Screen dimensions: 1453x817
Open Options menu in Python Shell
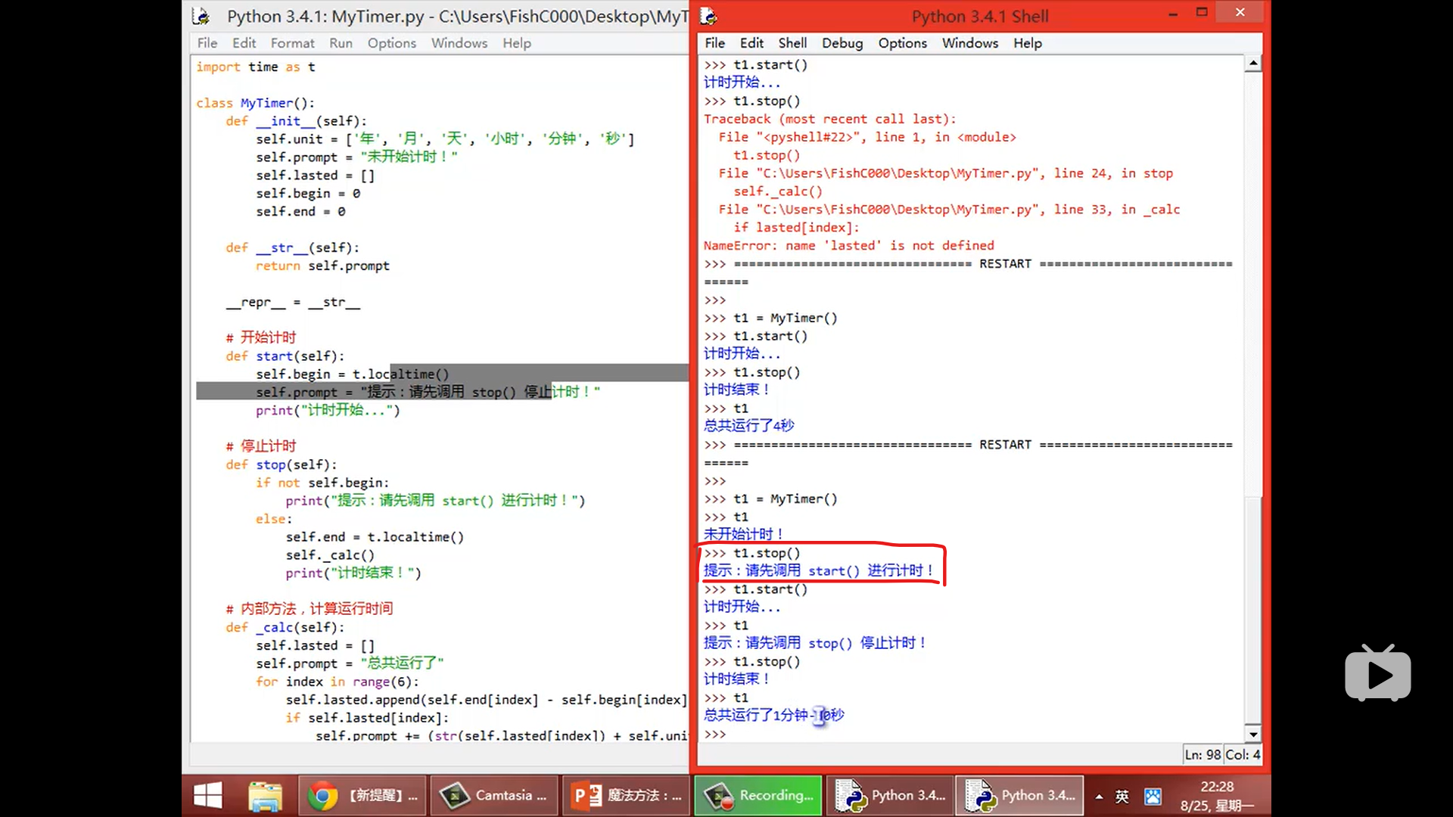tap(902, 43)
